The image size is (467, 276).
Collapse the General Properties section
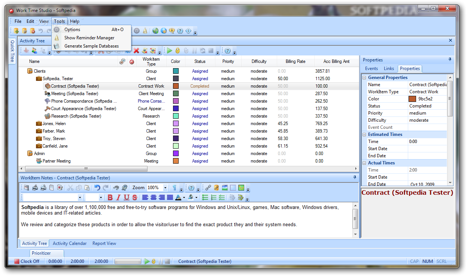(364, 78)
